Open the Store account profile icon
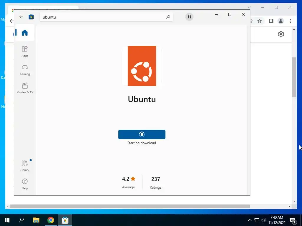Screen dimensions: 302x226 (x=189, y=17)
